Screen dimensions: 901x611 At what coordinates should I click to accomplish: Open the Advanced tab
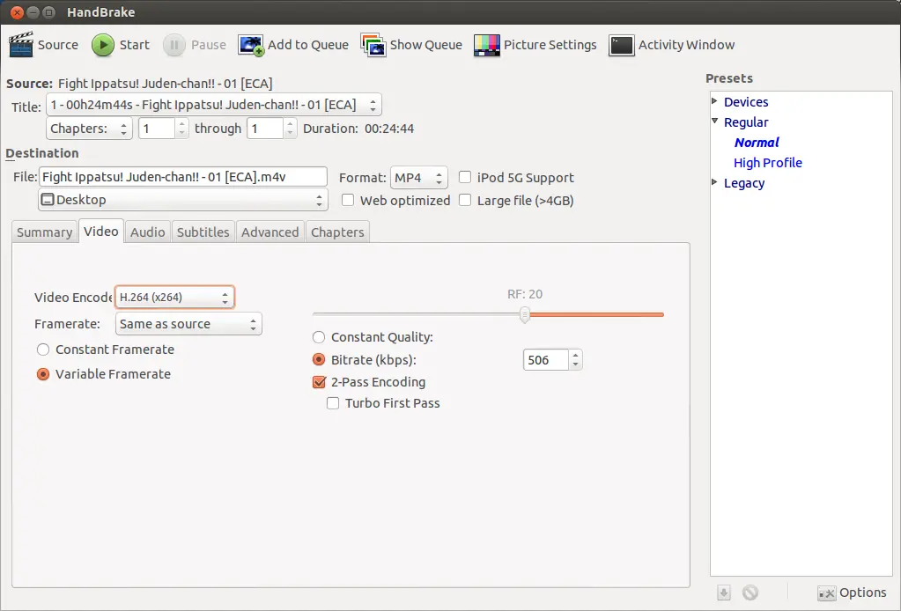pyautogui.click(x=270, y=232)
